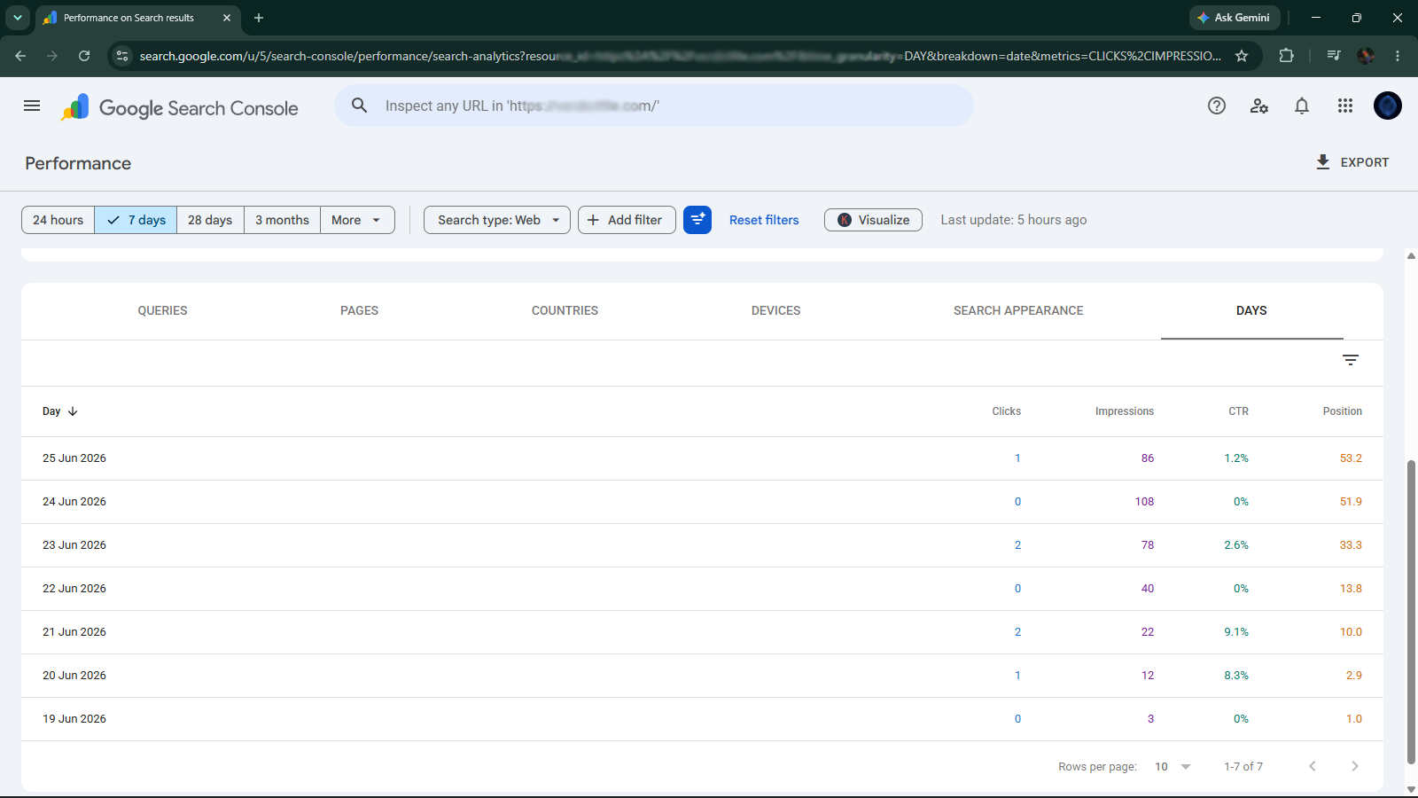Click the Visualize button
The image size is (1418, 798).
tap(873, 220)
